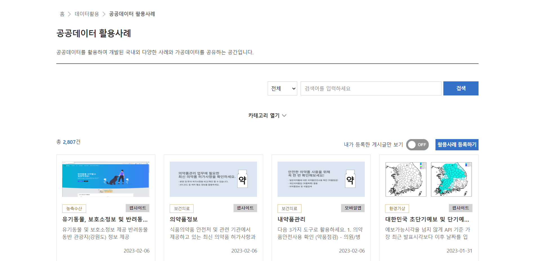Viewport: 534px width, 261px height.
Task: Click the 홈 breadcrumb link
Action: 62,14
